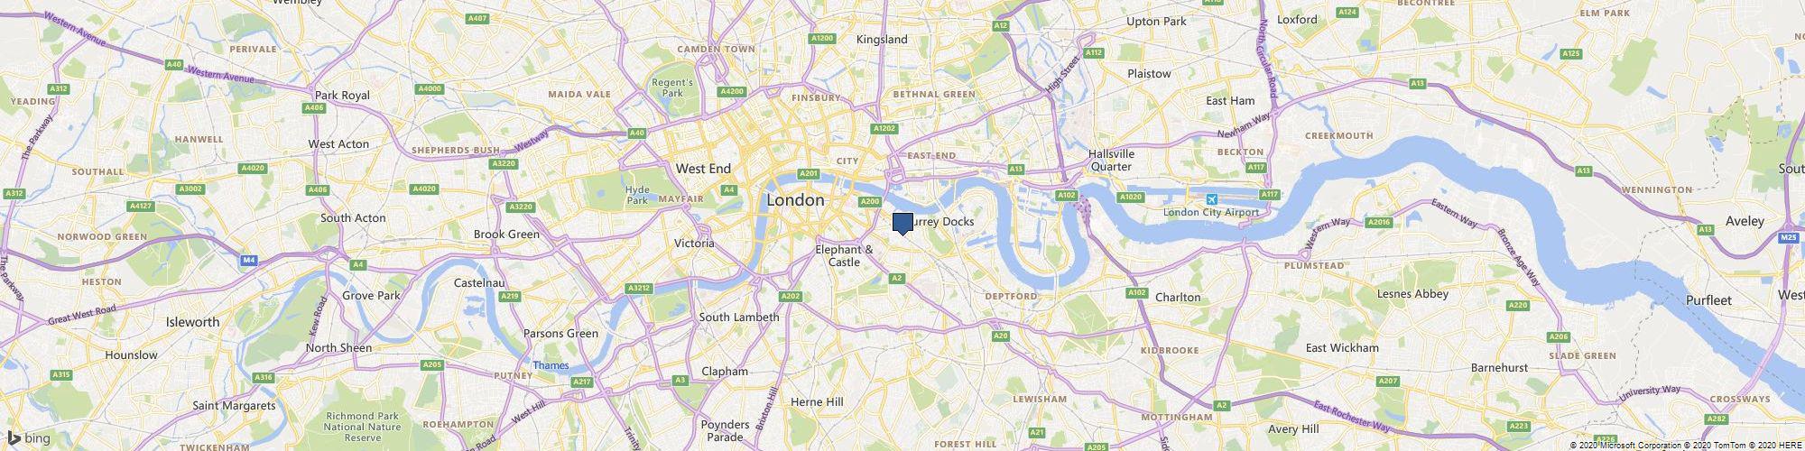Screen dimensions: 1805x451
Task: Select the Hyde Park label
Action: tap(637, 195)
